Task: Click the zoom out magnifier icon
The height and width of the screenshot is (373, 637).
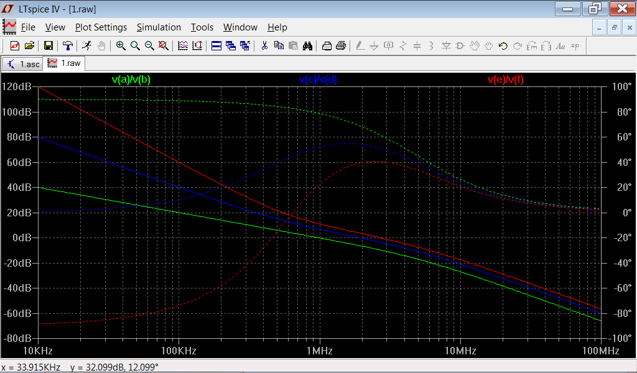Action: [x=149, y=45]
